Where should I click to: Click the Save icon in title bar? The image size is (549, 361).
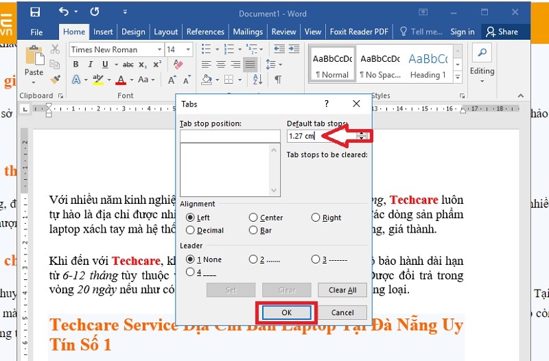click(35, 12)
